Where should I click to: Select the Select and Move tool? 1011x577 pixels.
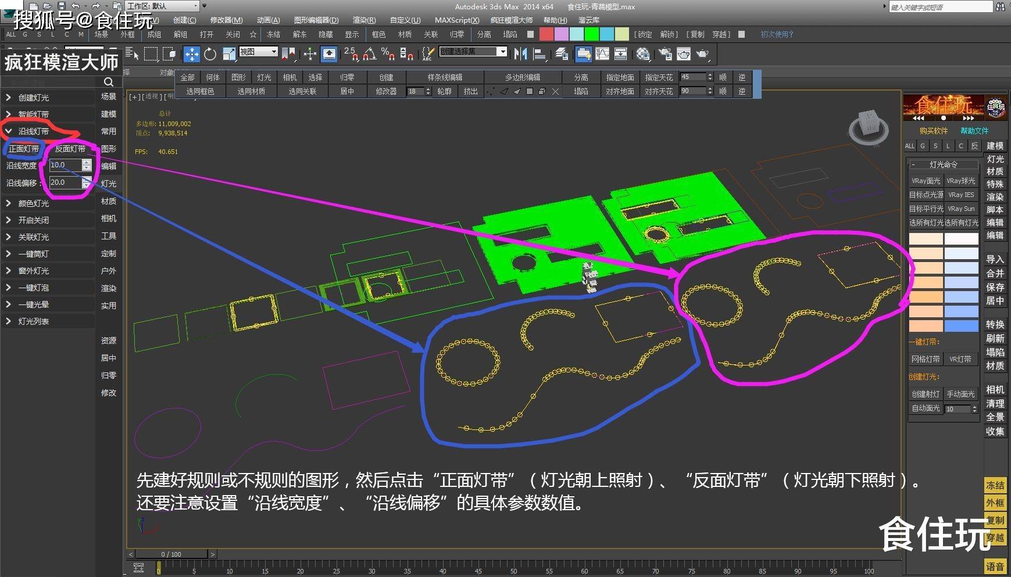tap(191, 54)
